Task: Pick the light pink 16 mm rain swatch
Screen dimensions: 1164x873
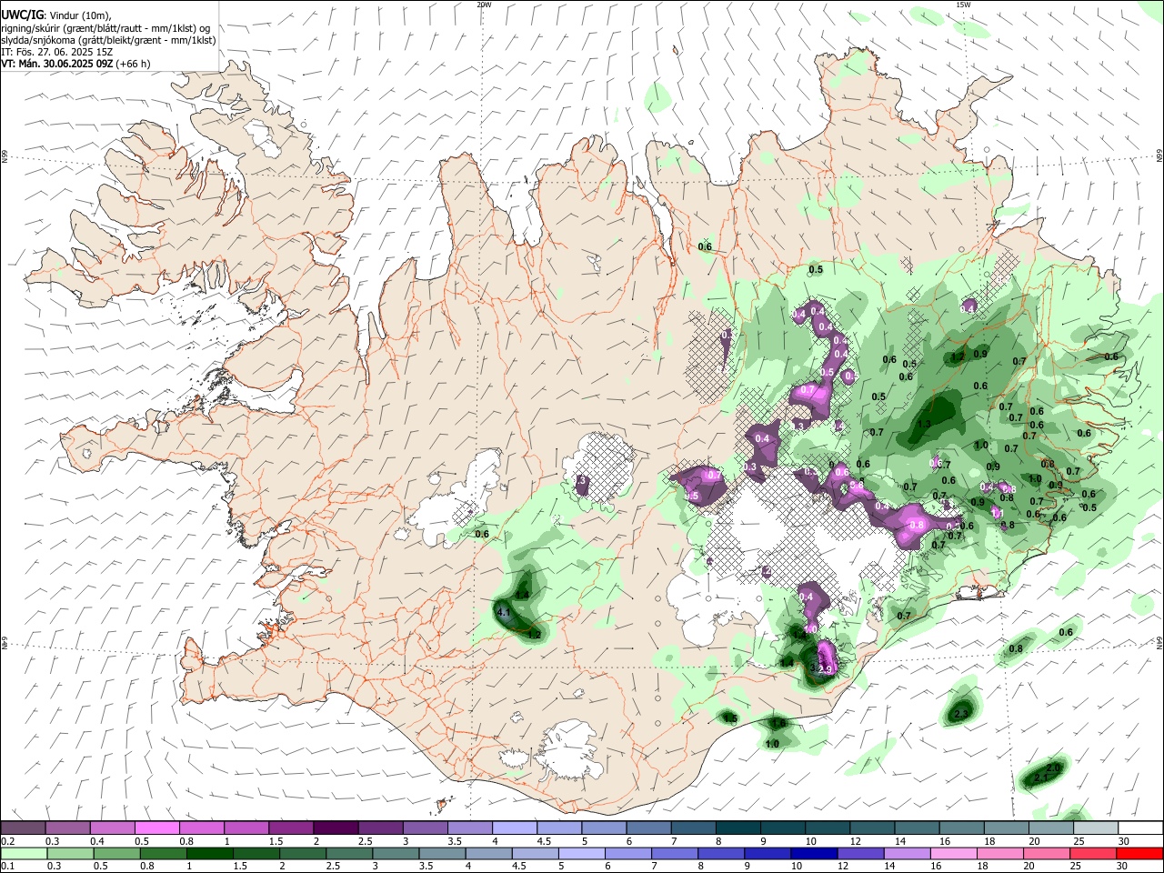Action: (x=955, y=853)
